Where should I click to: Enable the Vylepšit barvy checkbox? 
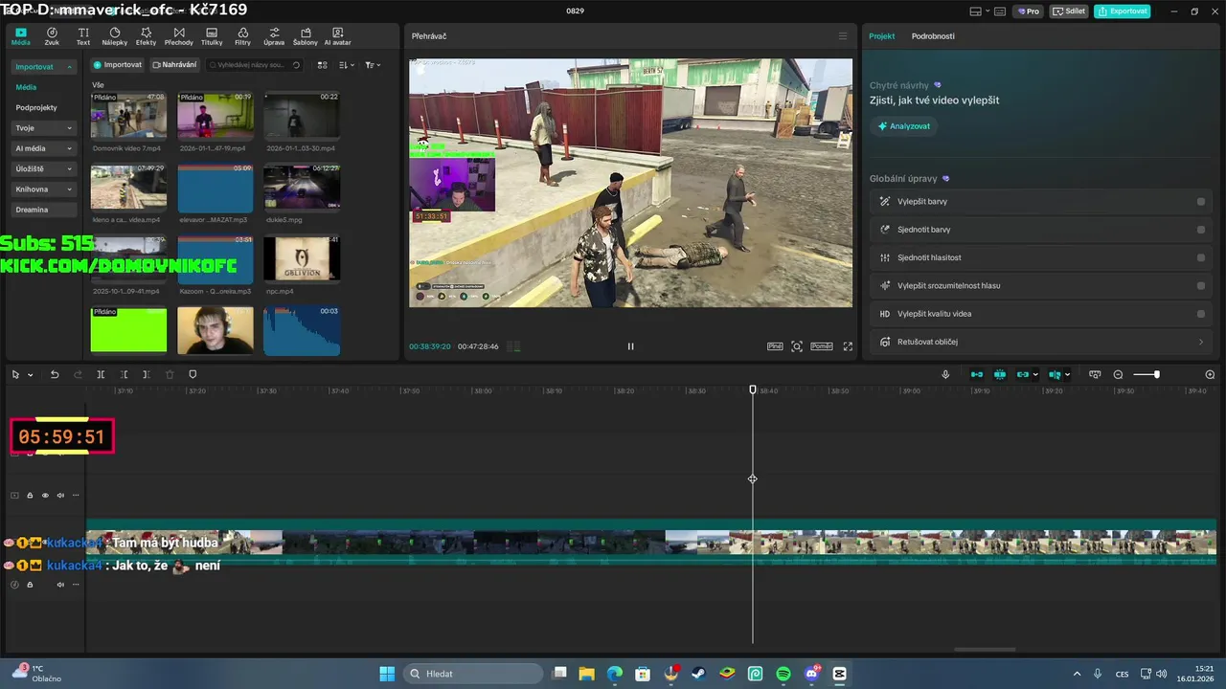coord(1201,202)
